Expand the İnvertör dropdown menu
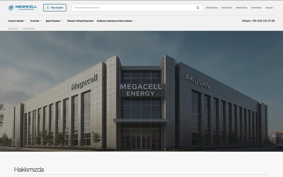The image size is (283, 177). [36, 21]
